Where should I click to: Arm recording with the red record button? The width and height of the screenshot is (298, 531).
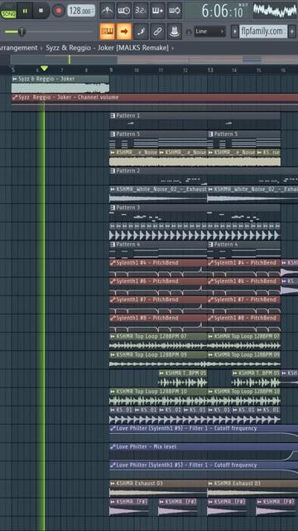pyautogui.click(x=59, y=11)
